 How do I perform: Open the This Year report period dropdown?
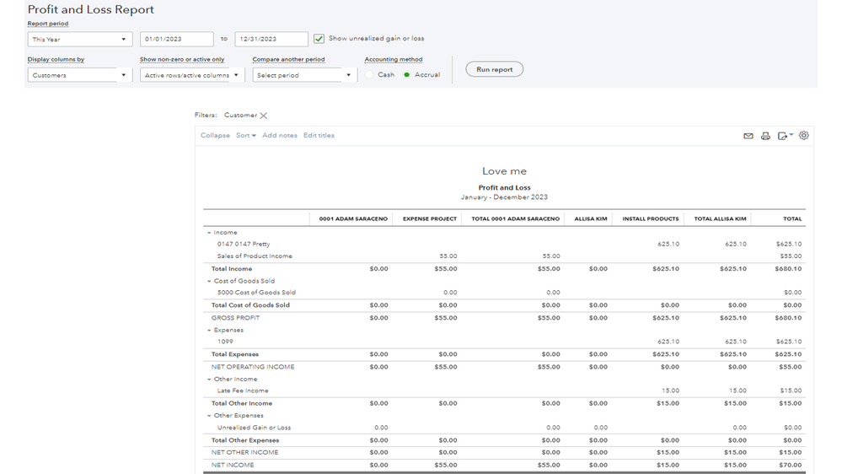coord(80,40)
